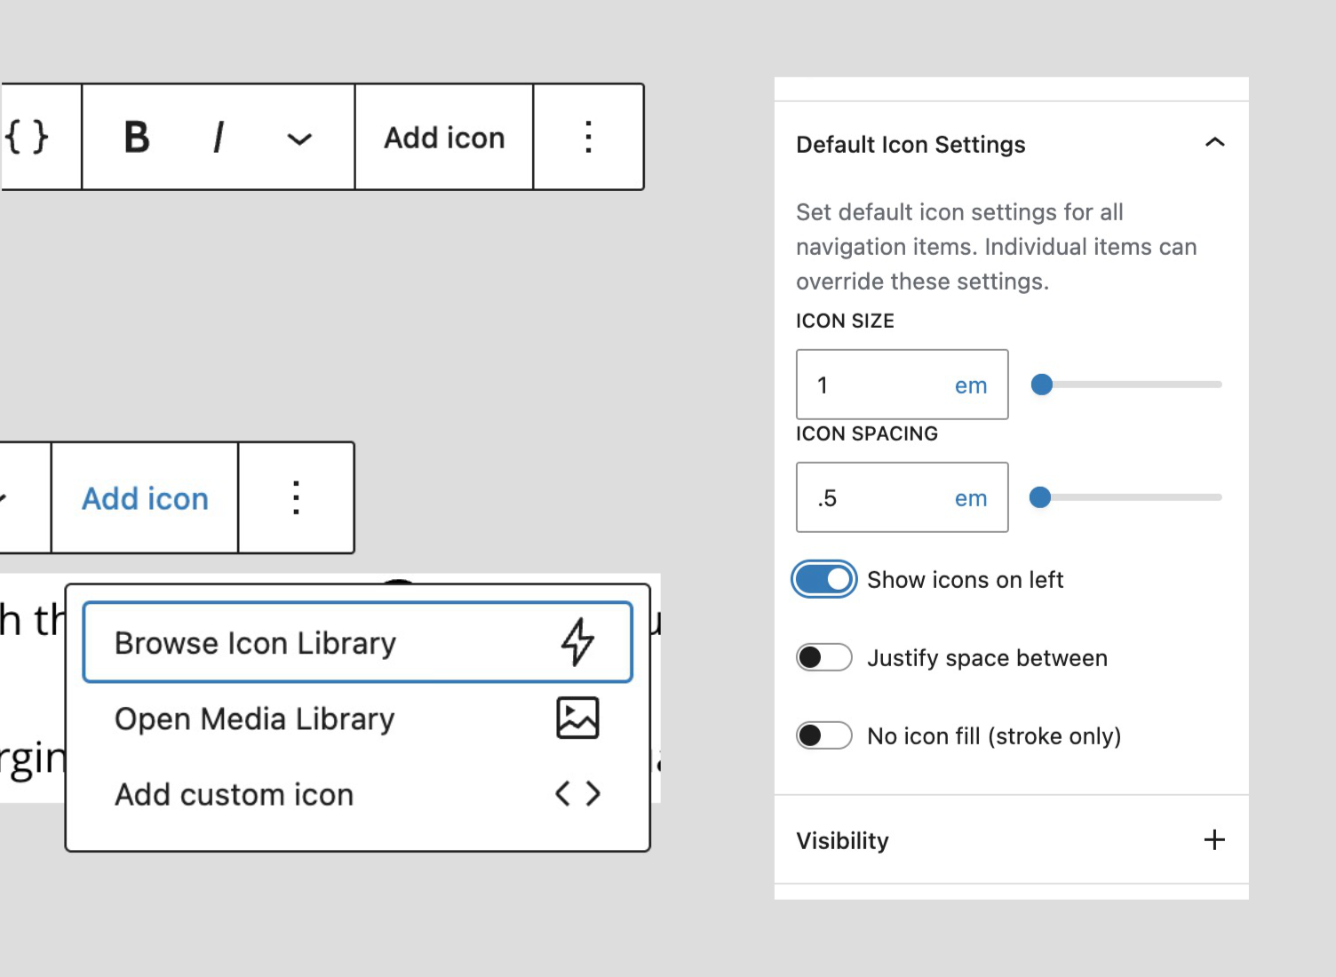
Task: Click the curly braces shortcode icon
Action: 28,137
